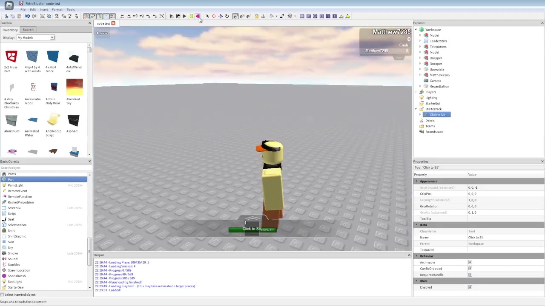The image size is (545, 306).
Task: Toggle the Enabled checkbox in State
Action: pyautogui.click(x=470, y=287)
